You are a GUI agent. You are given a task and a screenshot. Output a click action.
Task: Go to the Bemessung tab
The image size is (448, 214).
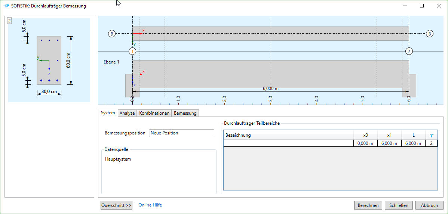[185, 113]
